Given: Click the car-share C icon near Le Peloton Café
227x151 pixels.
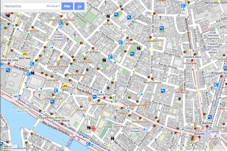Looking at the screenshot, I should (56, 91).
